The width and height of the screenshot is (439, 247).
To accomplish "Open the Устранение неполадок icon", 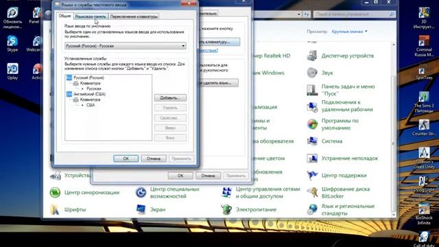I will (x=312, y=158).
